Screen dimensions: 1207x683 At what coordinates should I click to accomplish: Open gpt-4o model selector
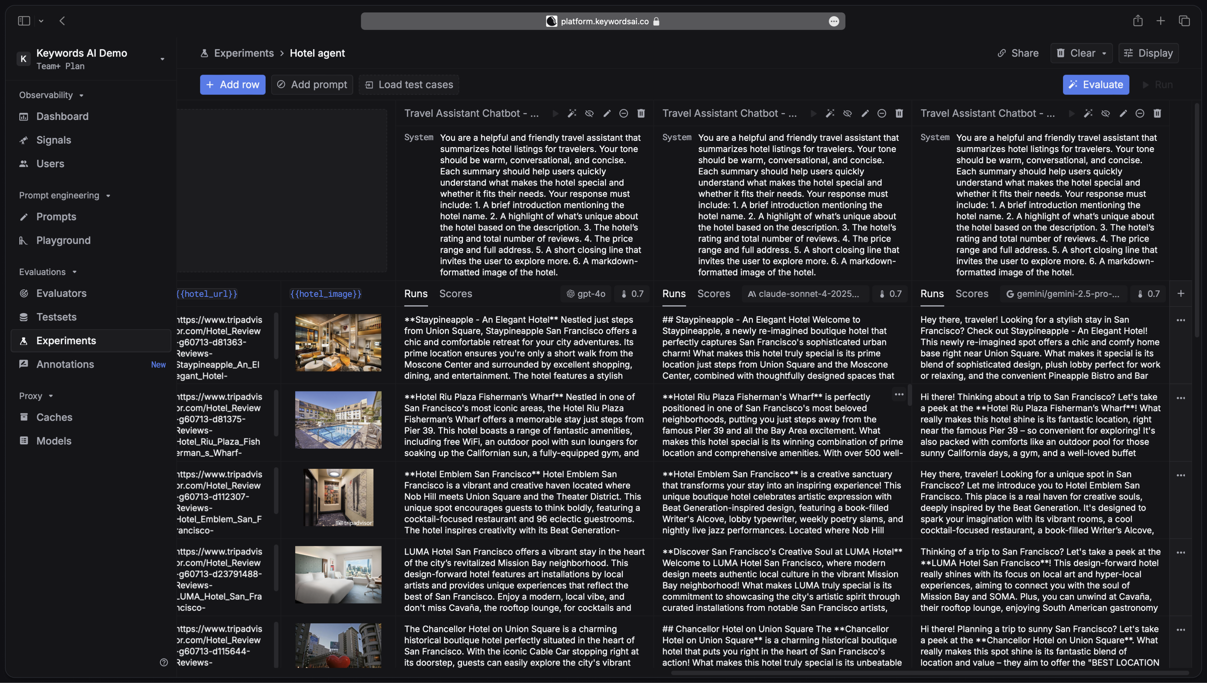tap(586, 294)
